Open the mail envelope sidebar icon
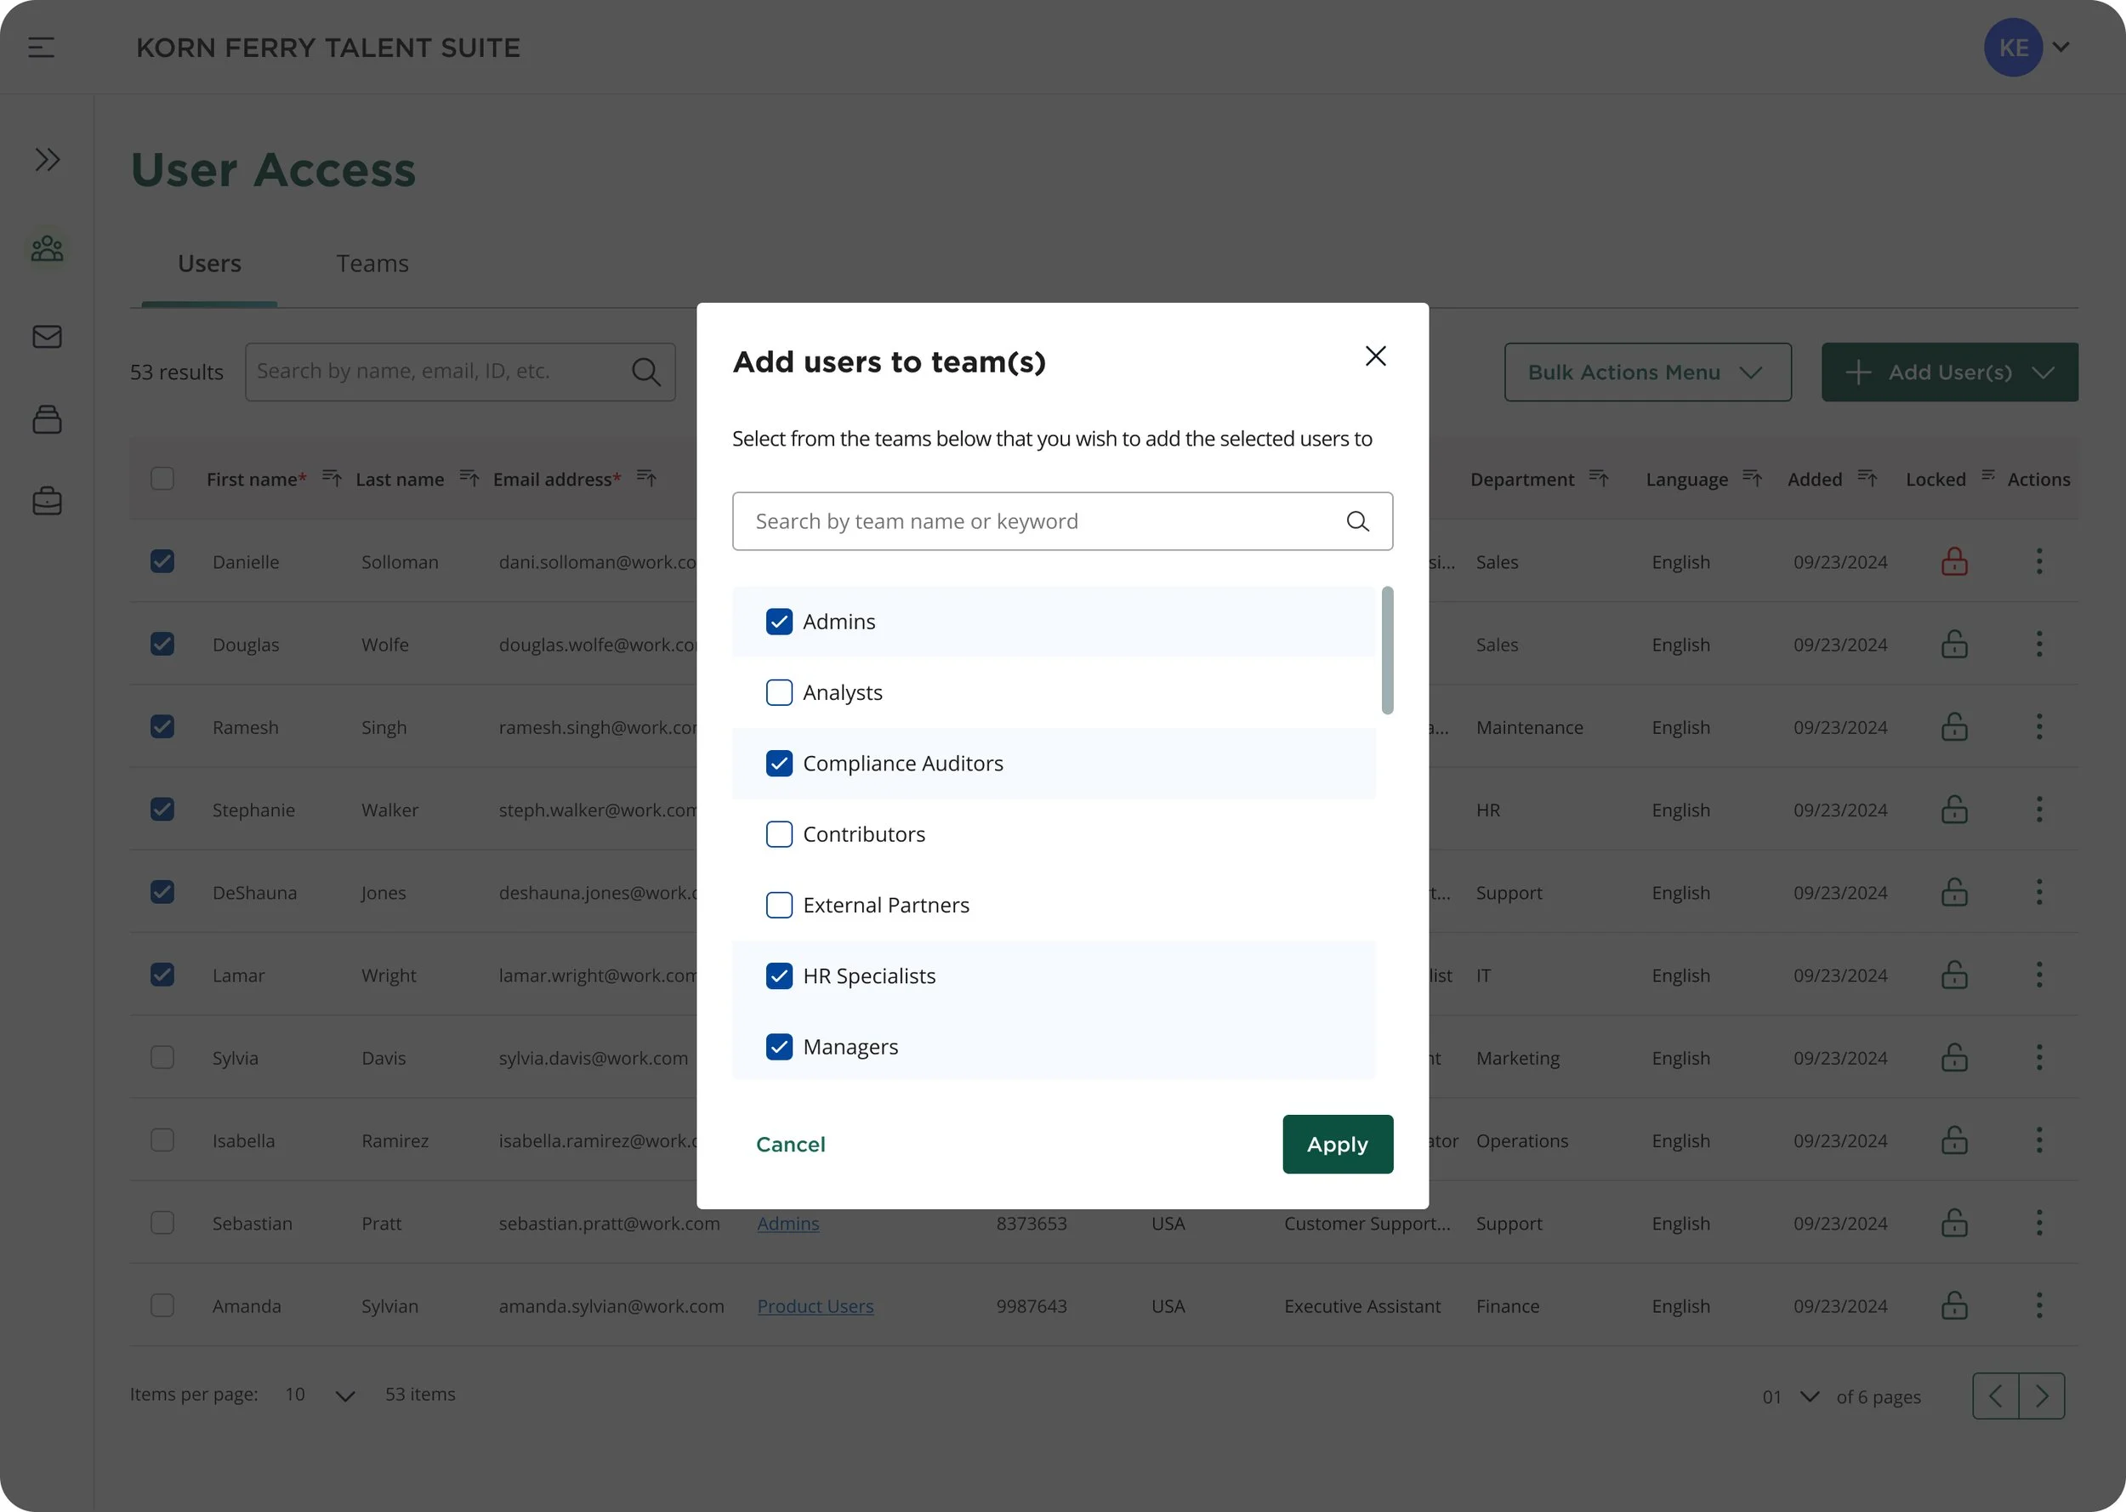The width and height of the screenshot is (2126, 1512). (x=48, y=336)
